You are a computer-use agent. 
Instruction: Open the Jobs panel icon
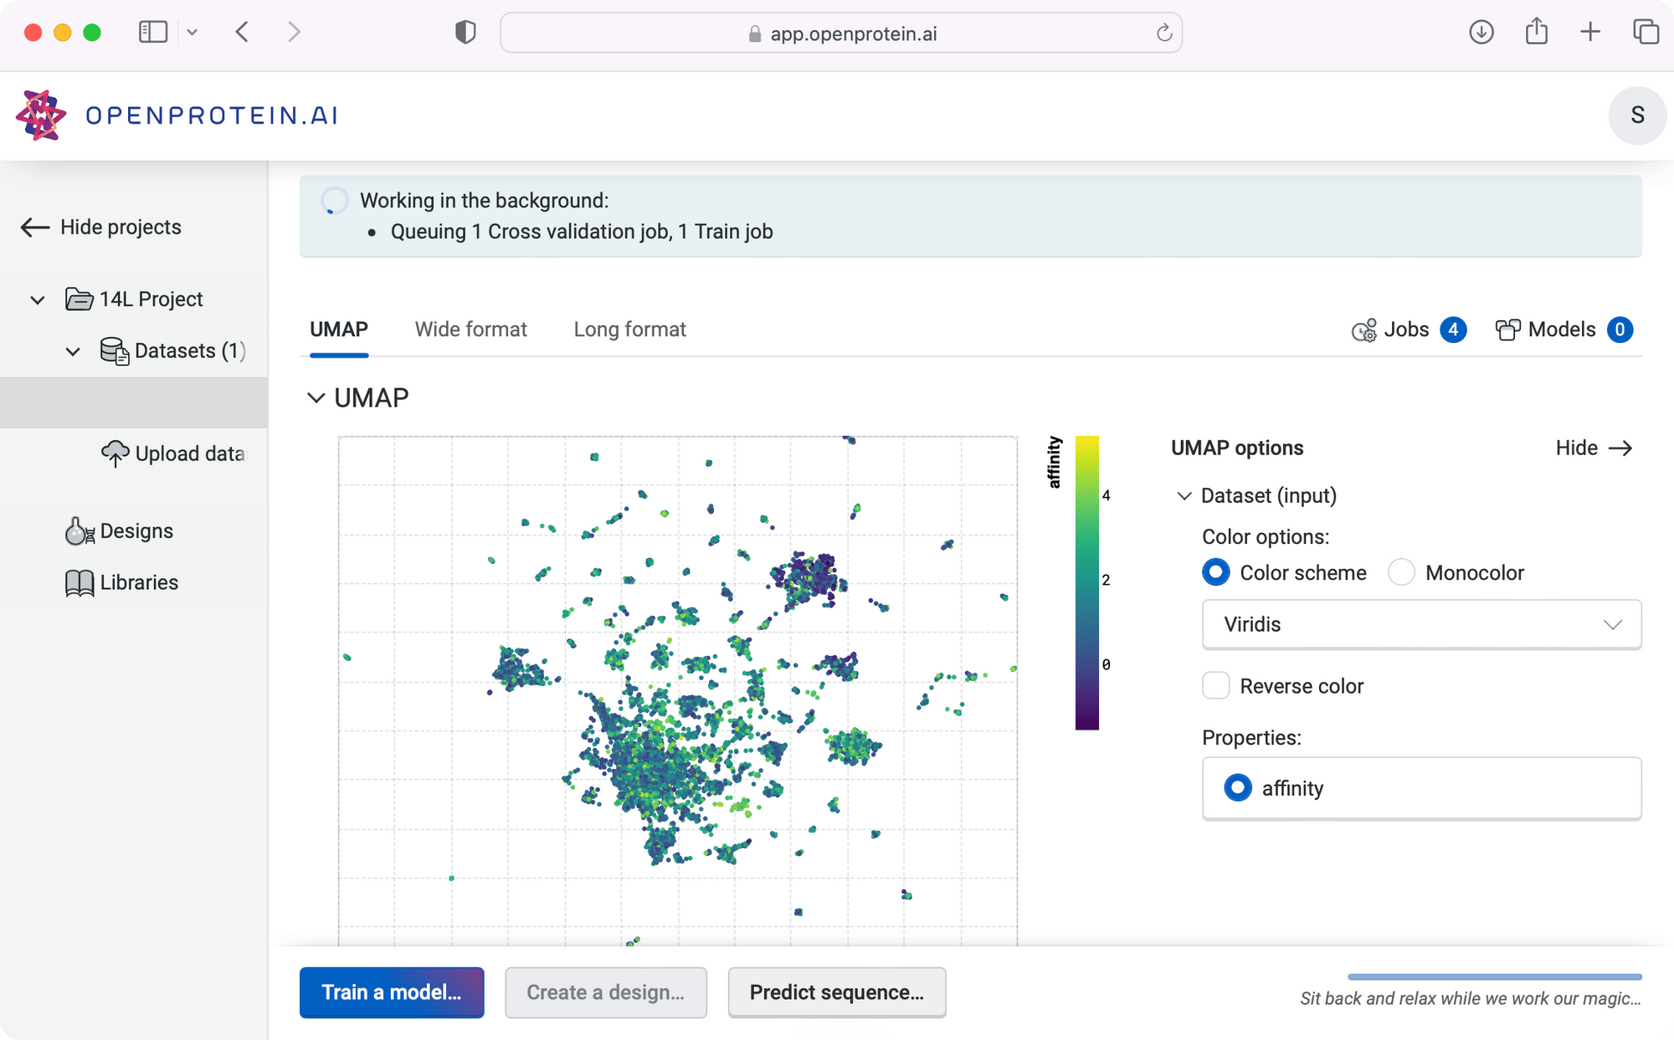(x=1364, y=330)
